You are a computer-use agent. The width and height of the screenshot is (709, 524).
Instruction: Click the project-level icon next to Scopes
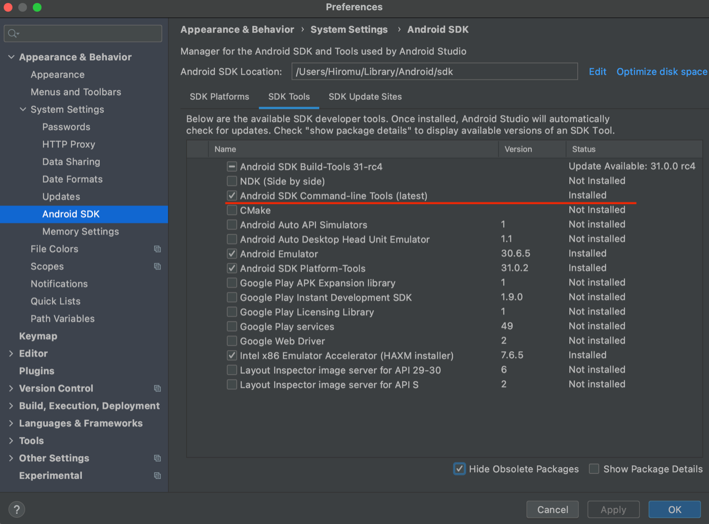(x=157, y=266)
